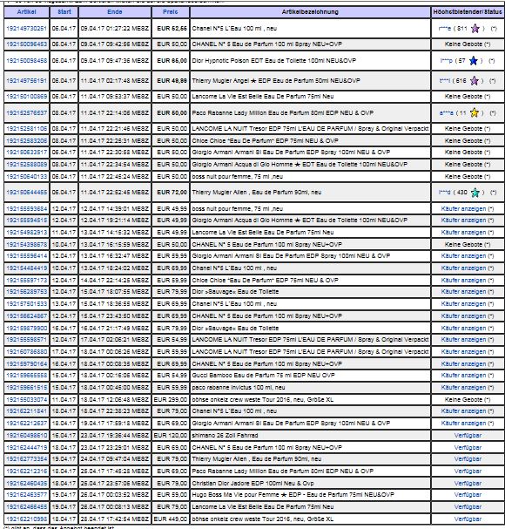505x529 pixels.
Task: Open article 192149730251 in the first row
Action: (27, 29)
